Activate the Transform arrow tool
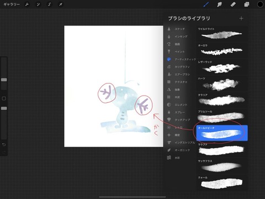265x199 pixels. point(61,4)
